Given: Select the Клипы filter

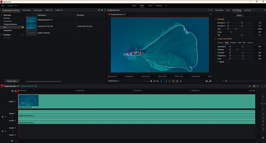Looking at the screenshot, I should tap(7, 18).
